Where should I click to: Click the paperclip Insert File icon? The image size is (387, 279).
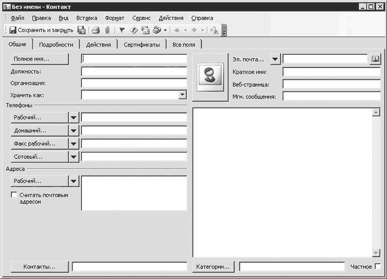pos(107,30)
